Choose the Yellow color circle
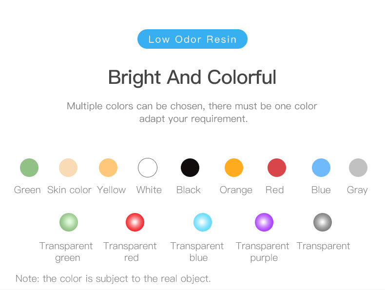Screen dimensions: 385x290 [108, 168]
